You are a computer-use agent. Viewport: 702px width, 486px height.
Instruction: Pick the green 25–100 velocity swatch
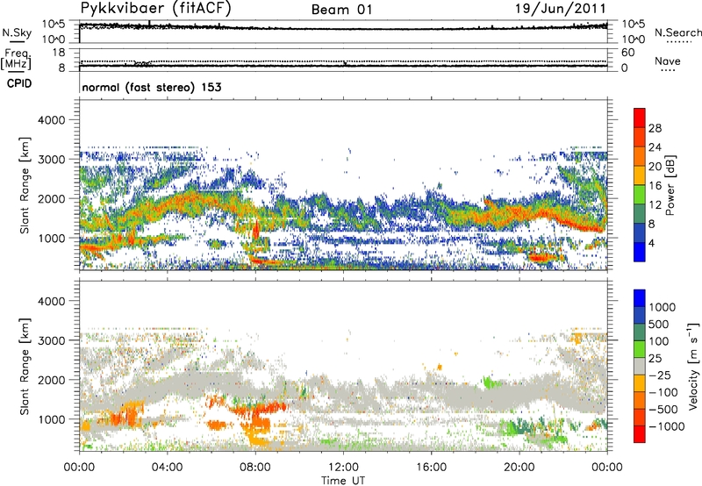click(x=640, y=349)
